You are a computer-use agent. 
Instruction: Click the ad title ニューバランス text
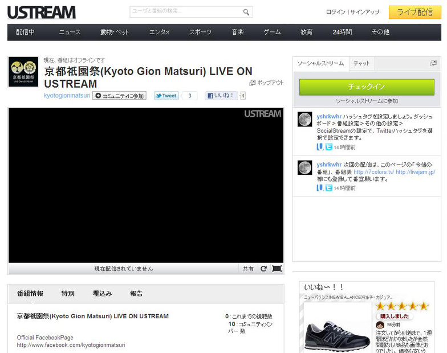pos(348,297)
